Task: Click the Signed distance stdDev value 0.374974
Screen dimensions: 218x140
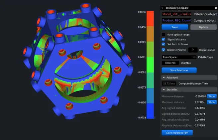Action: [x=200, y=114]
